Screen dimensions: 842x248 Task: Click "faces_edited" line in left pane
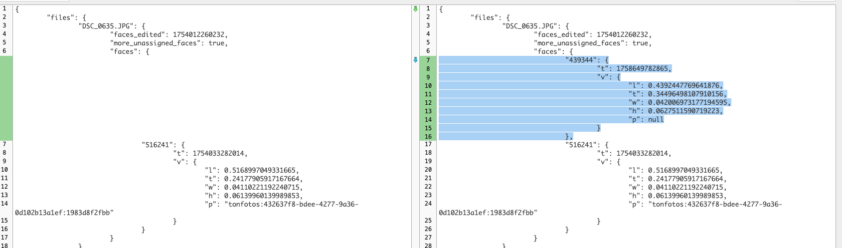point(168,34)
